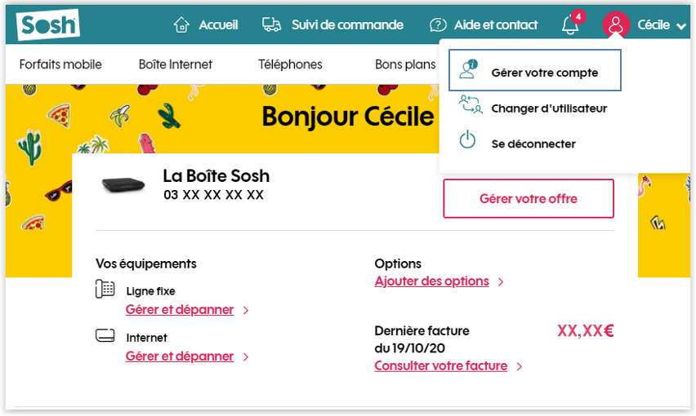Open the notifications bell

570,25
